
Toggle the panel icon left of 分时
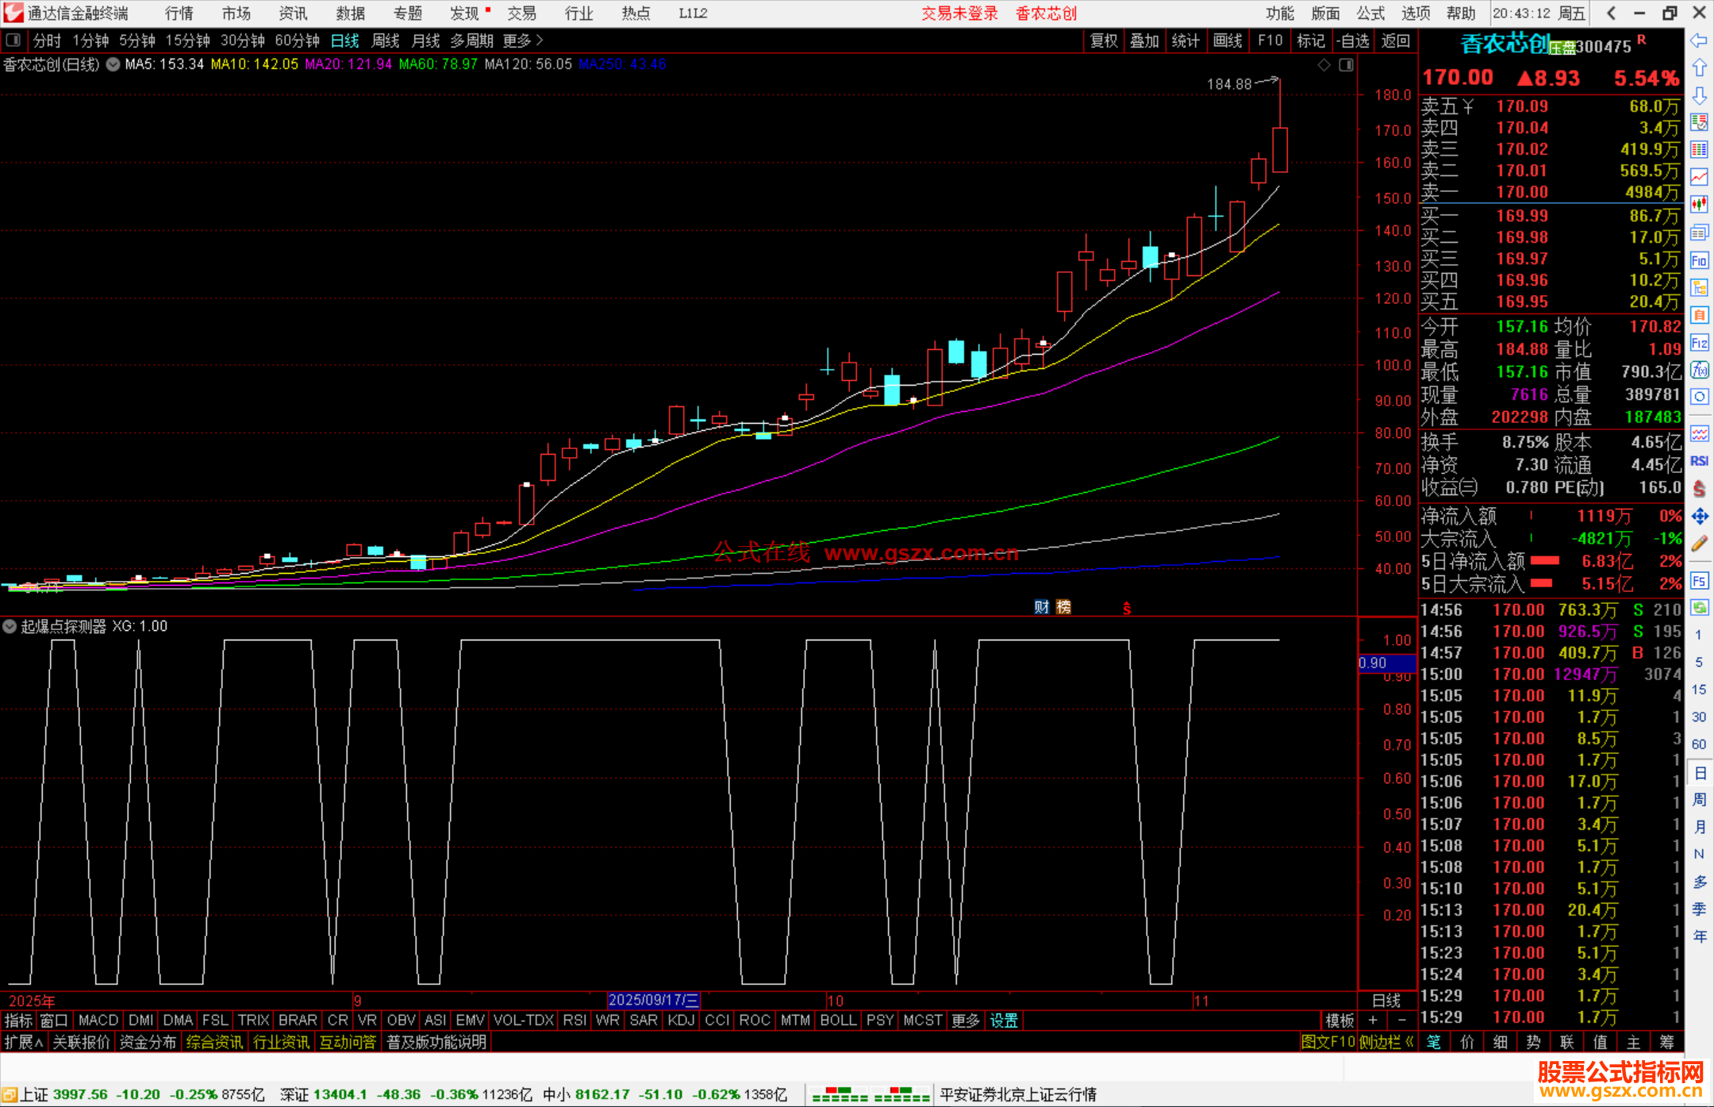pos(13,40)
